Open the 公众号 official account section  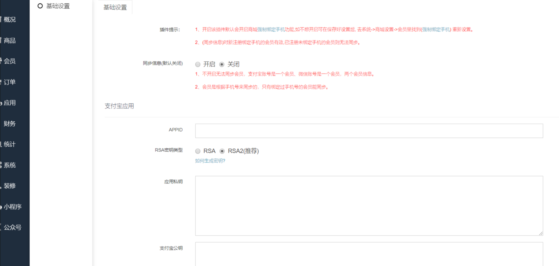point(12,227)
